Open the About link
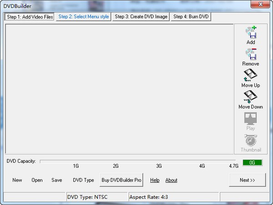The image size is (273, 205). (171, 180)
